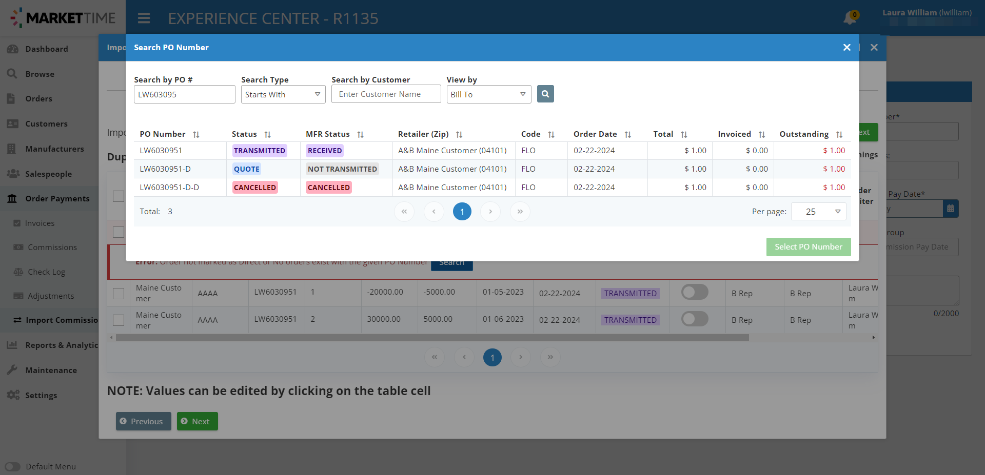Open the Search Type dropdown
The image size is (985, 475).
[x=283, y=94]
